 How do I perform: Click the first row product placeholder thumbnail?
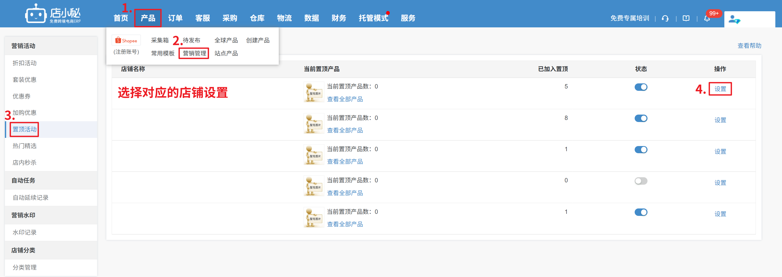pyautogui.click(x=314, y=92)
